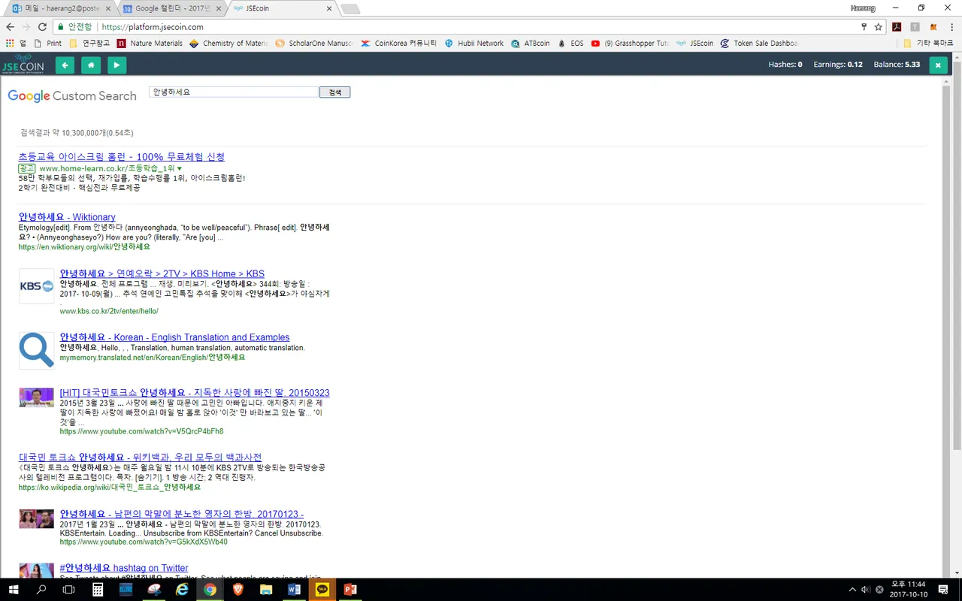Click the JSEcoin home button
The height and width of the screenshot is (601, 962).
(90, 65)
